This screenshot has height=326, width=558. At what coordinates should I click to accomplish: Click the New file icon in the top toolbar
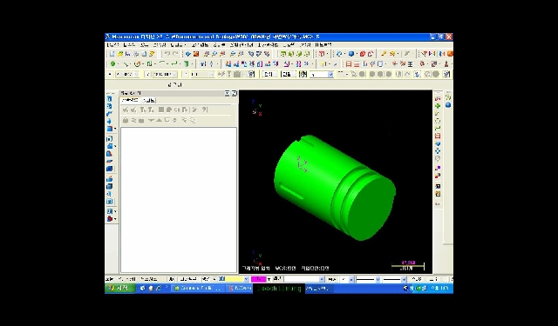(112, 54)
